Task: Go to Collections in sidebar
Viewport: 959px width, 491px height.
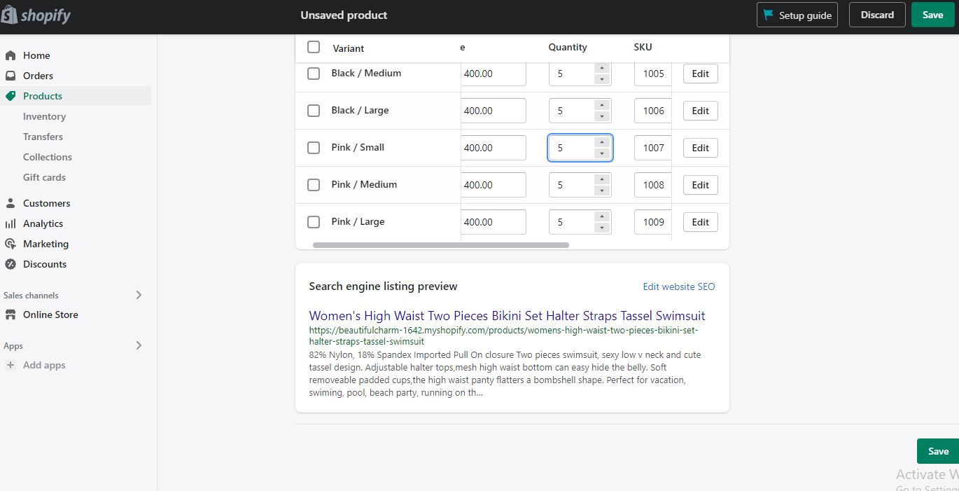Action: (x=48, y=157)
